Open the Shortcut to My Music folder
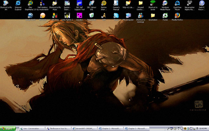Image resolution: width=209 pixels, height=131 pixels. pyautogui.click(x=55, y=5)
